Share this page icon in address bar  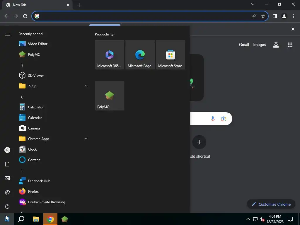[x=254, y=16]
